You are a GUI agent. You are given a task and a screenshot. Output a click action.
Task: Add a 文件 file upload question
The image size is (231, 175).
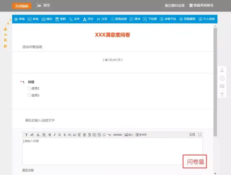tap(74, 19)
